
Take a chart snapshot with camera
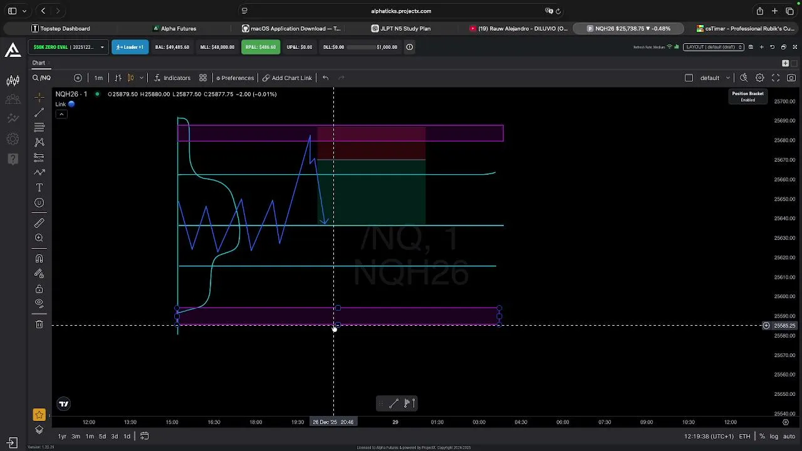[791, 78]
